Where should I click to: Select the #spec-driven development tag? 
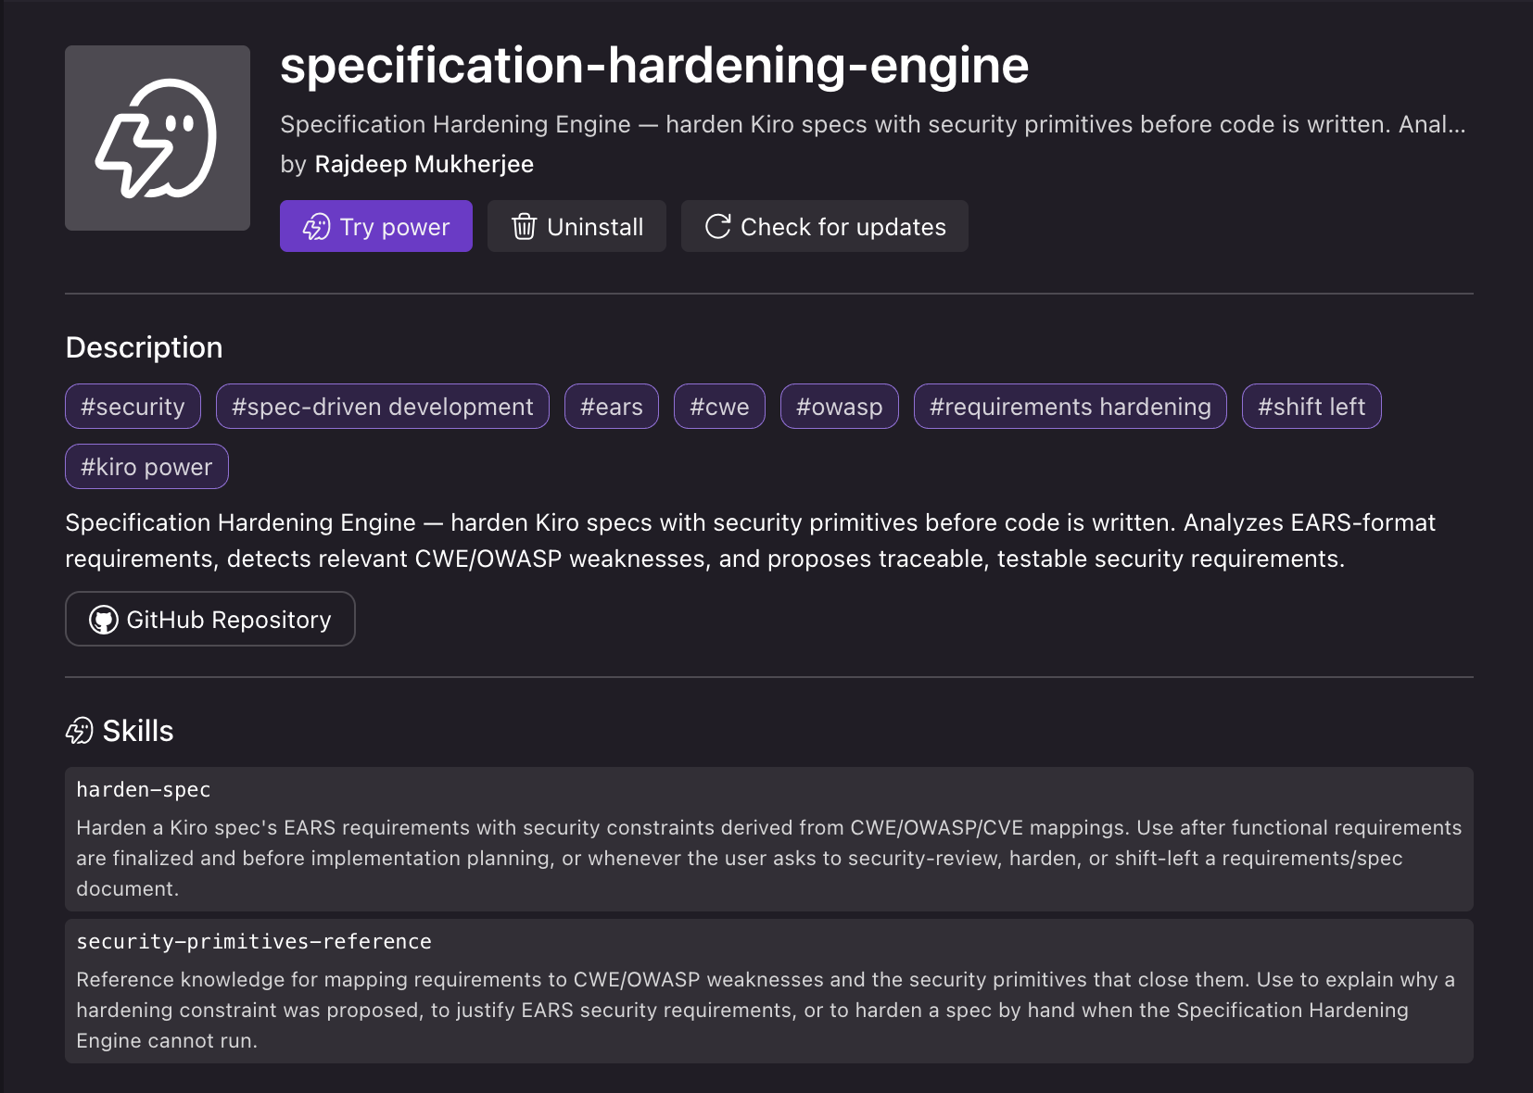(x=383, y=407)
